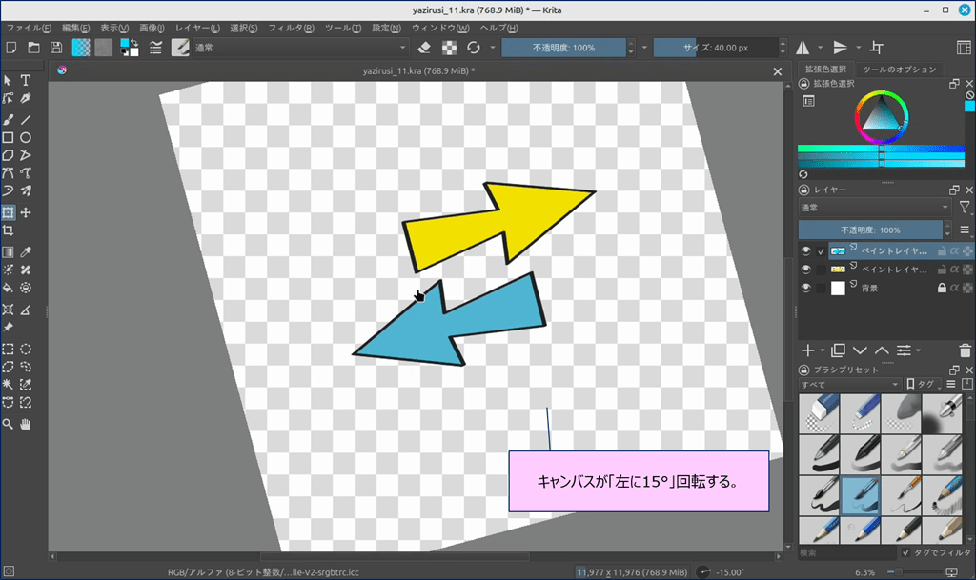Click horizontal mirror tool icon
This screenshot has width=976, height=580.
click(803, 48)
